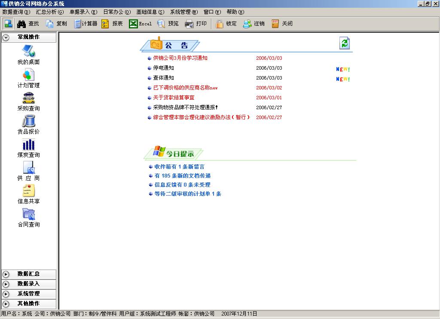Viewport: 440px width, 319px height.
Task: Open 信息共享 sticky note icon
Action: 28,191
